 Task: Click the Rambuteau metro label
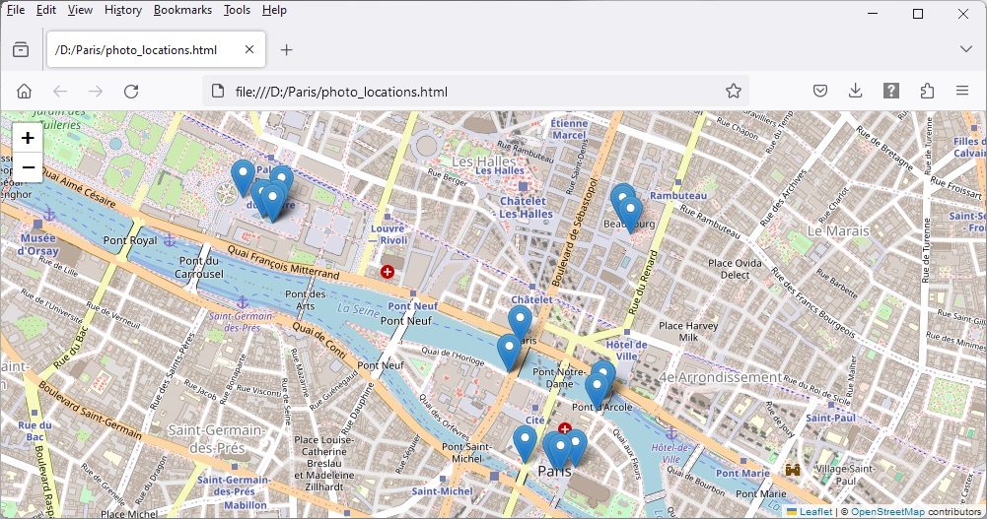coord(678,195)
